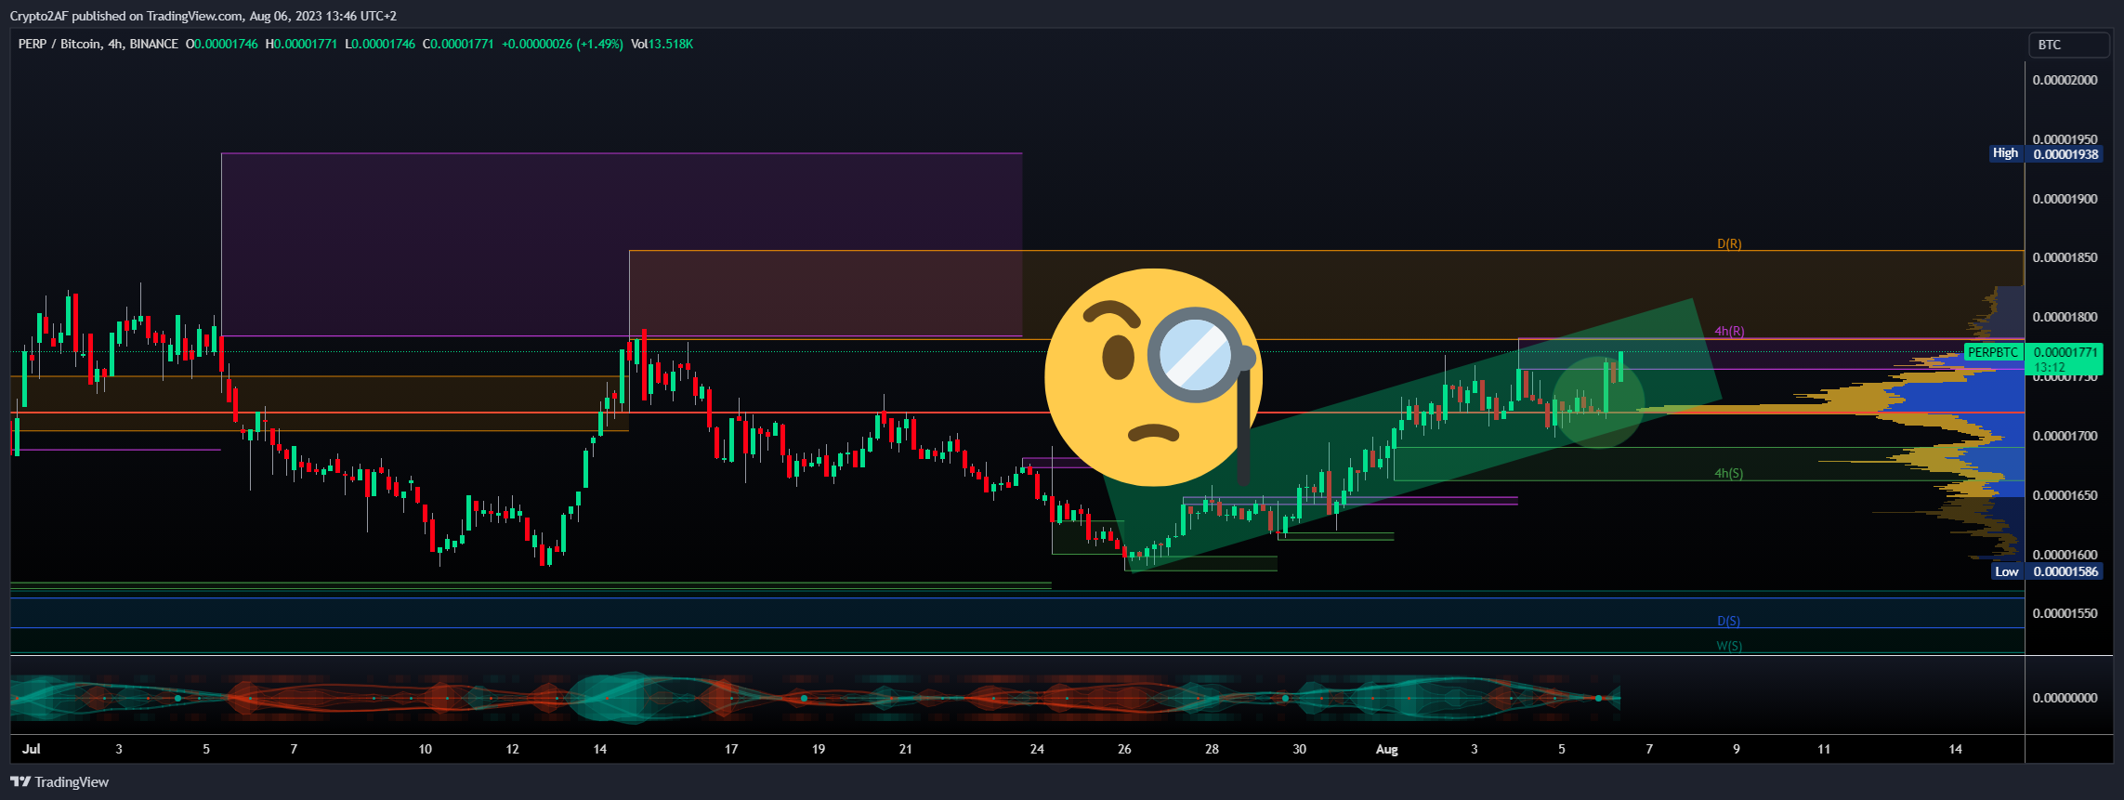This screenshot has height=800, width=2124.
Task: Click the 19 date label on time axis
Action: coord(819,749)
